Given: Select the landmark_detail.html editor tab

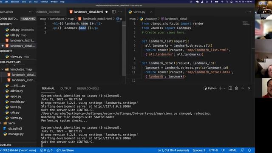Looking at the screenshot, I should pos(88,12).
